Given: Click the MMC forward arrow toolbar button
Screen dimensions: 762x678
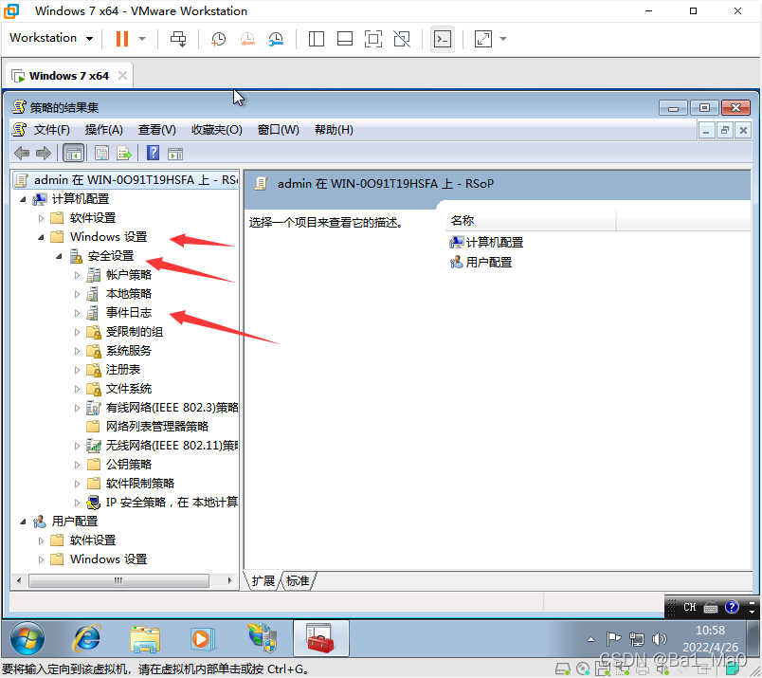Looking at the screenshot, I should (44, 154).
